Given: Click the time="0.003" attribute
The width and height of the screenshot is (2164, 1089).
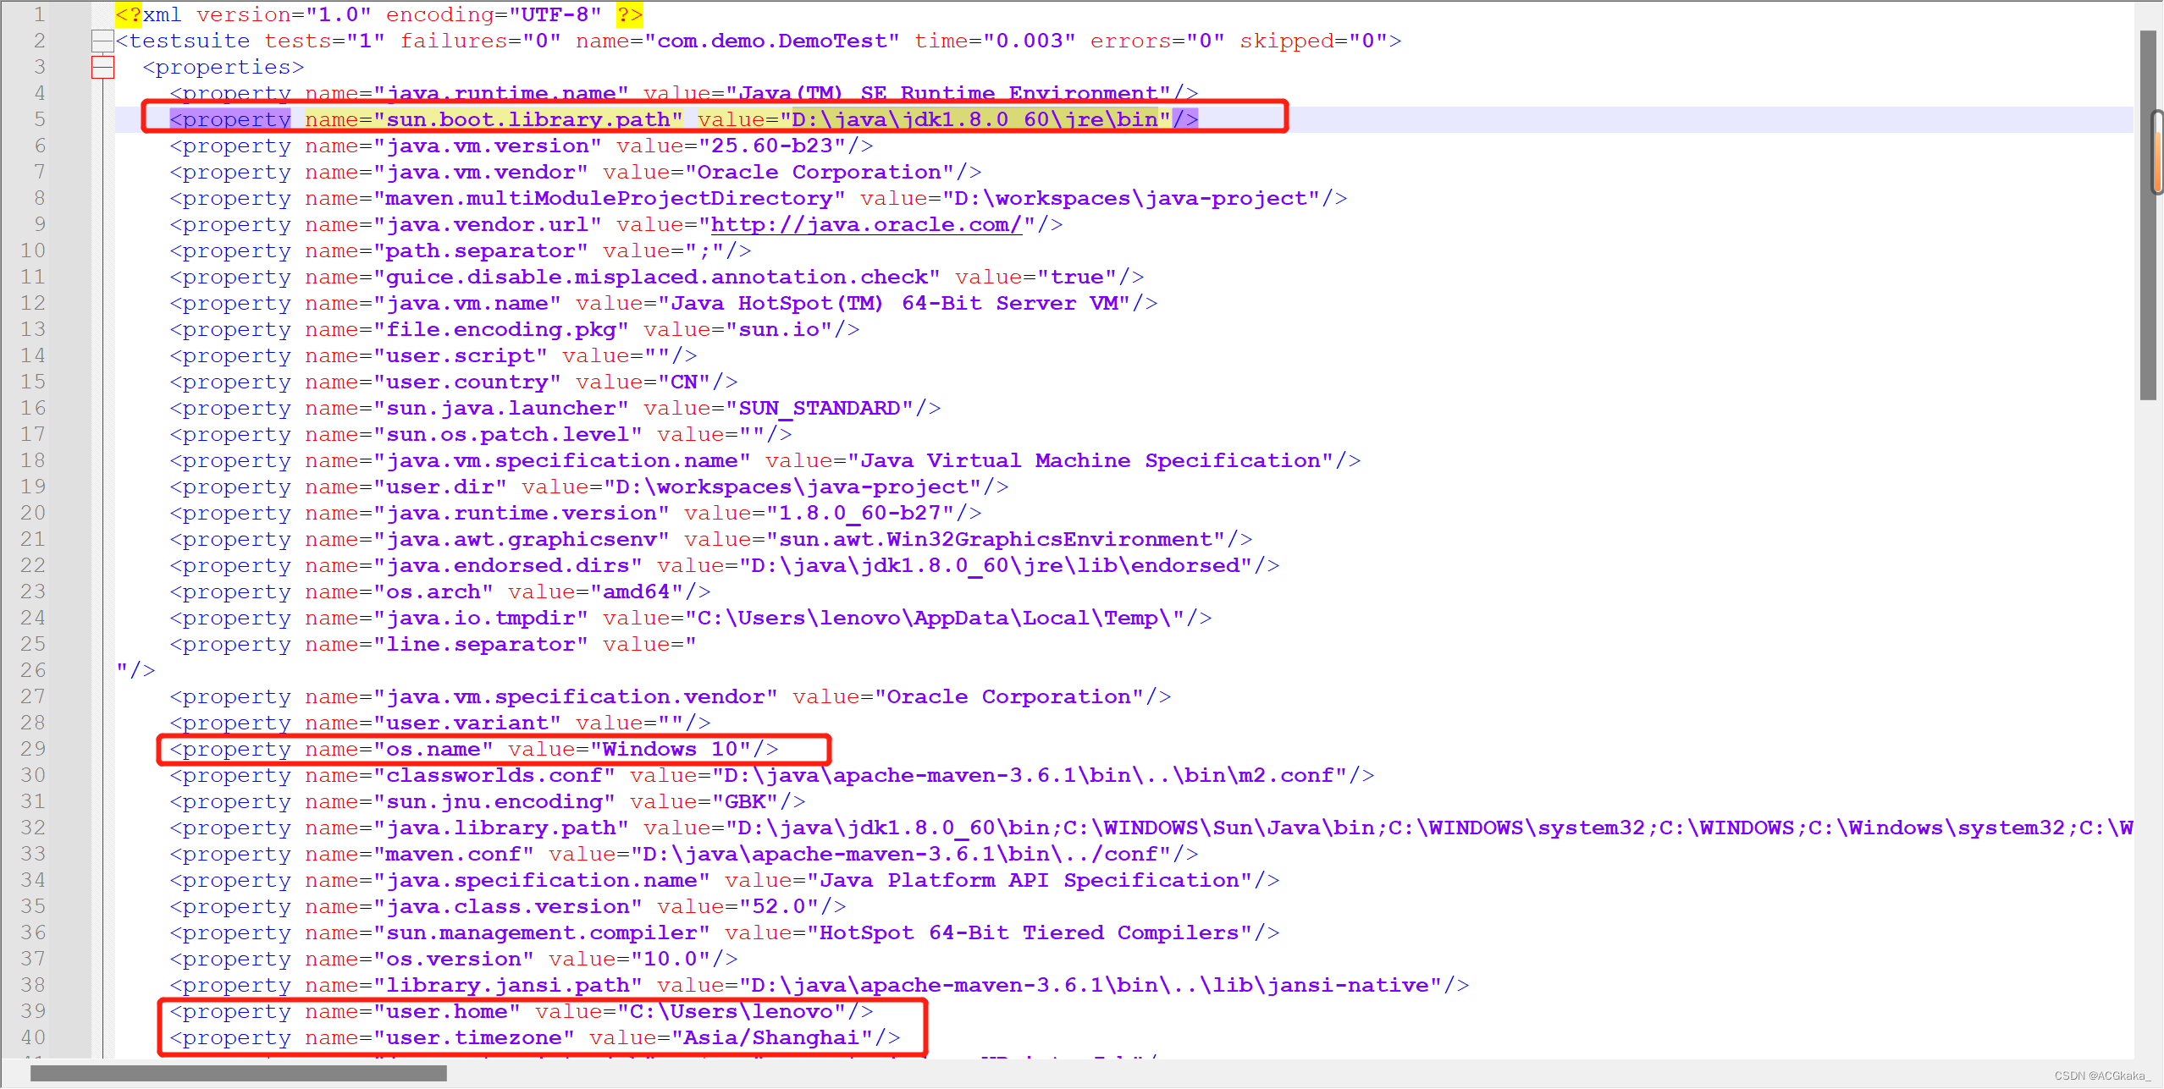Looking at the screenshot, I should (x=995, y=41).
